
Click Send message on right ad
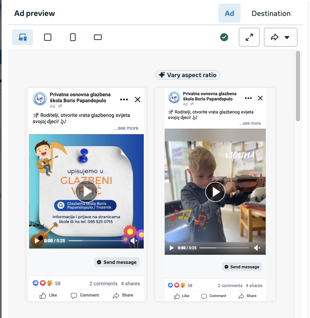click(242, 267)
